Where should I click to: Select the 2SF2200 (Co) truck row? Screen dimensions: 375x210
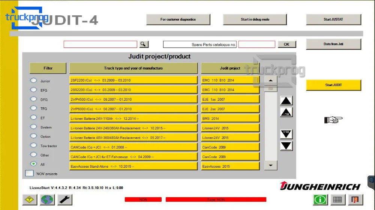133,80
